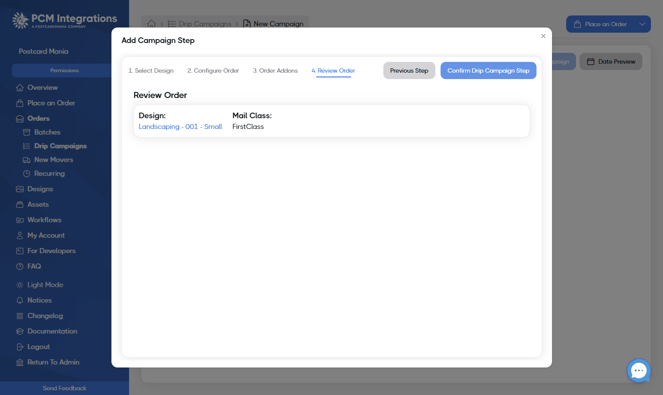
Task: Click the Assets icon in sidebar
Action: click(20, 205)
